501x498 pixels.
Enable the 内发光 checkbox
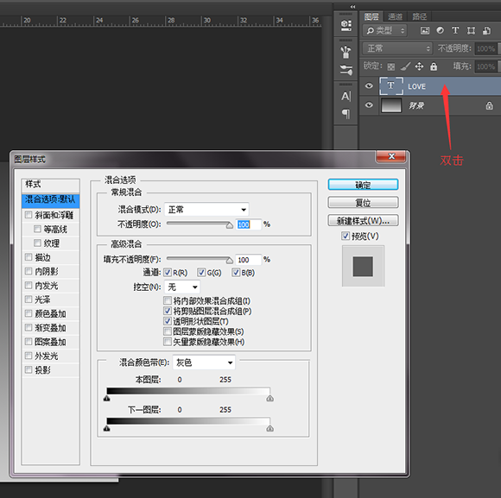click(x=29, y=285)
